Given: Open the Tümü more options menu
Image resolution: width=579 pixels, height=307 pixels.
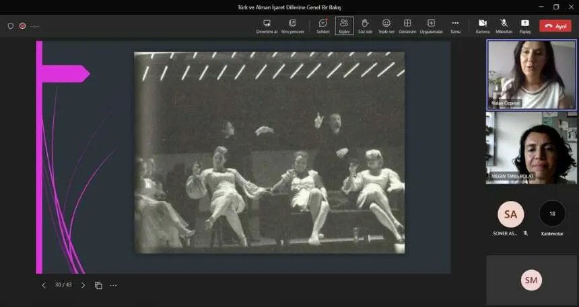Looking at the screenshot, I should pyautogui.click(x=455, y=24).
